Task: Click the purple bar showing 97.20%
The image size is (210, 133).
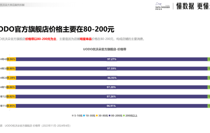Action: [112, 87]
